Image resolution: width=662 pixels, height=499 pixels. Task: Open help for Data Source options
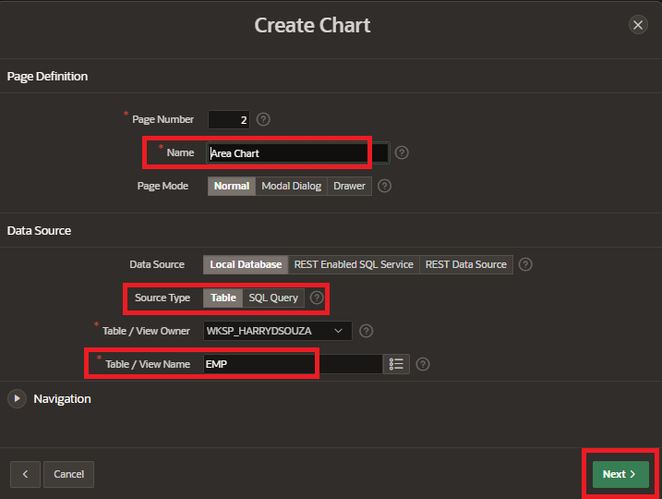(x=525, y=264)
